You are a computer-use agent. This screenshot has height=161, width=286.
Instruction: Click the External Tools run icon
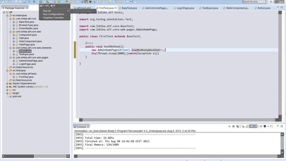tap(47, 2)
